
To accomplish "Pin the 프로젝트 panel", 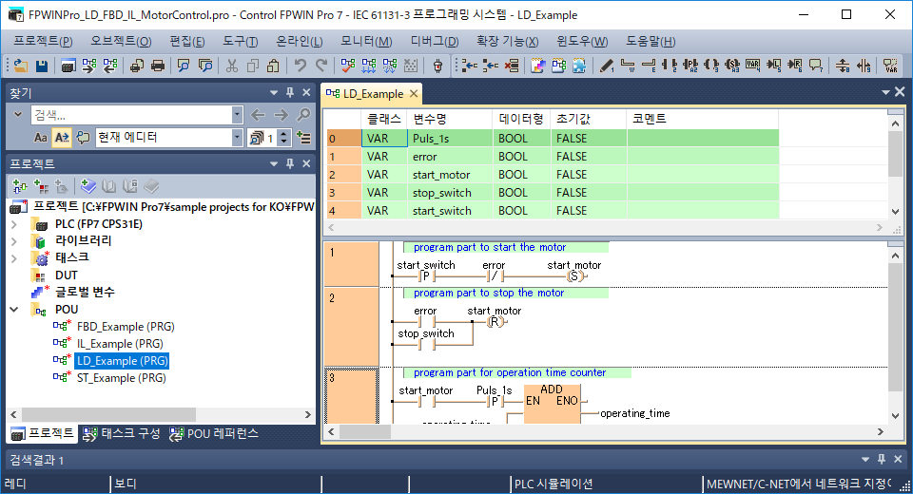I will tap(289, 164).
